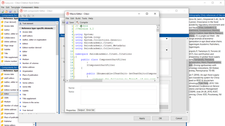
Task: Click the Paste icon in Edit component toolbar
Action: tap(29, 16)
